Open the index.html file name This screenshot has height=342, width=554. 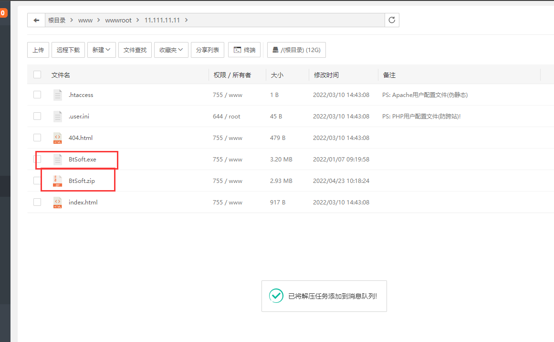tap(83, 203)
